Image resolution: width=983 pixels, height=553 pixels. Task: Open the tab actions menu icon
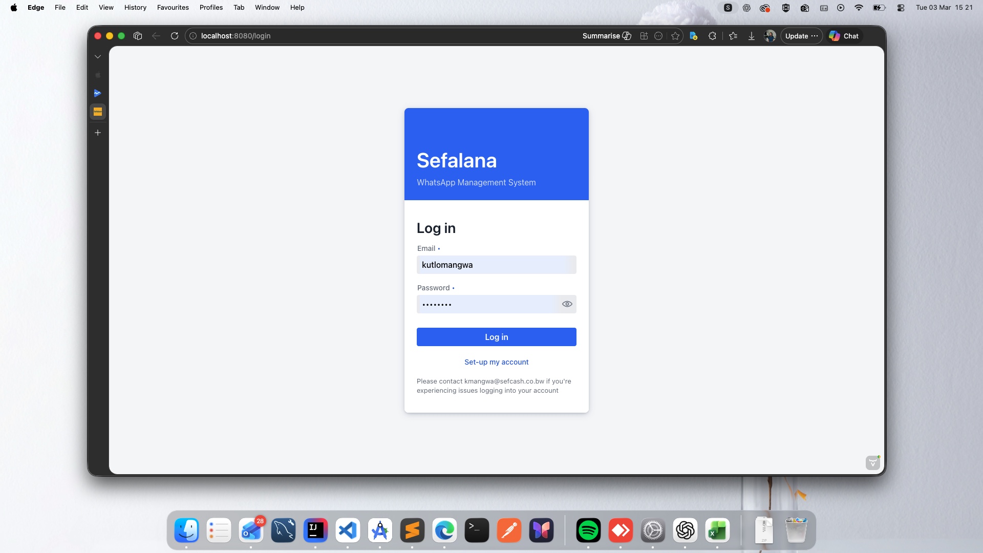pyautogui.click(x=138, y=36)
